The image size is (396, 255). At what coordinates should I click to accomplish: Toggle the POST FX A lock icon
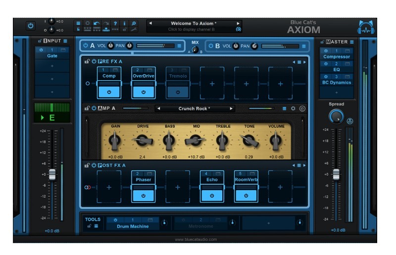point(87,165)
